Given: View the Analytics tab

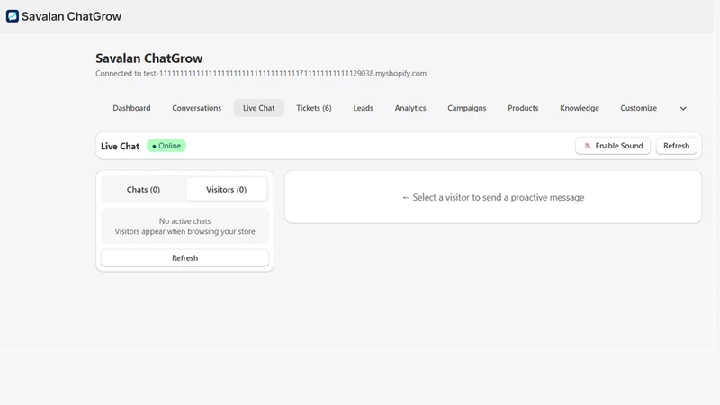Looking at the screenshot, I should coord(410,108).
